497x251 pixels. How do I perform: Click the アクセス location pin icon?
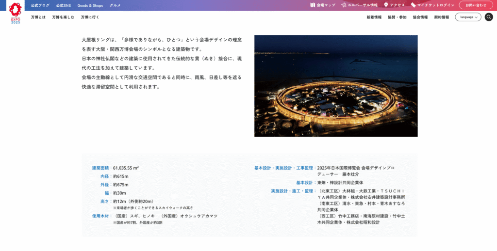point(386,5)
